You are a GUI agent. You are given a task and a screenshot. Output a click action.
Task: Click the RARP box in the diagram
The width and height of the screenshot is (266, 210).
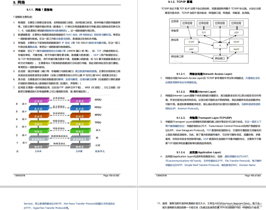click(x=236, y=49)
